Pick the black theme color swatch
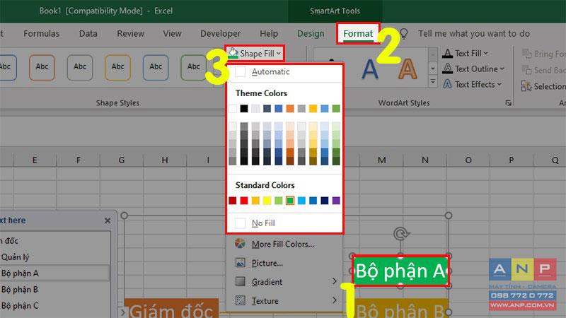Image resolution: width=566 pixels, height=318 pixels. coord(244,108)
